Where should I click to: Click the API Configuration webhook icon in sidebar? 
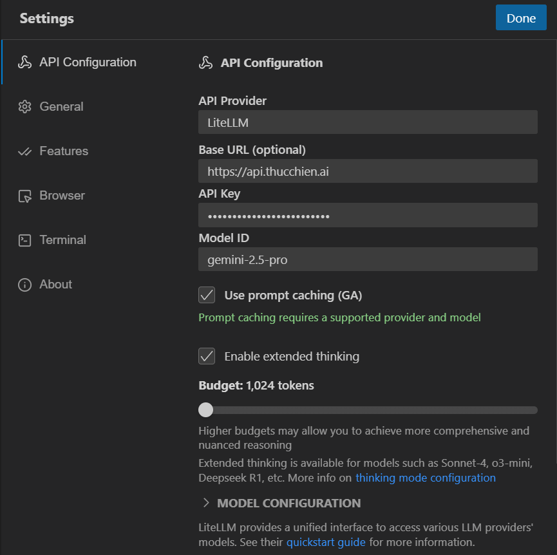(x=24, y=62)
